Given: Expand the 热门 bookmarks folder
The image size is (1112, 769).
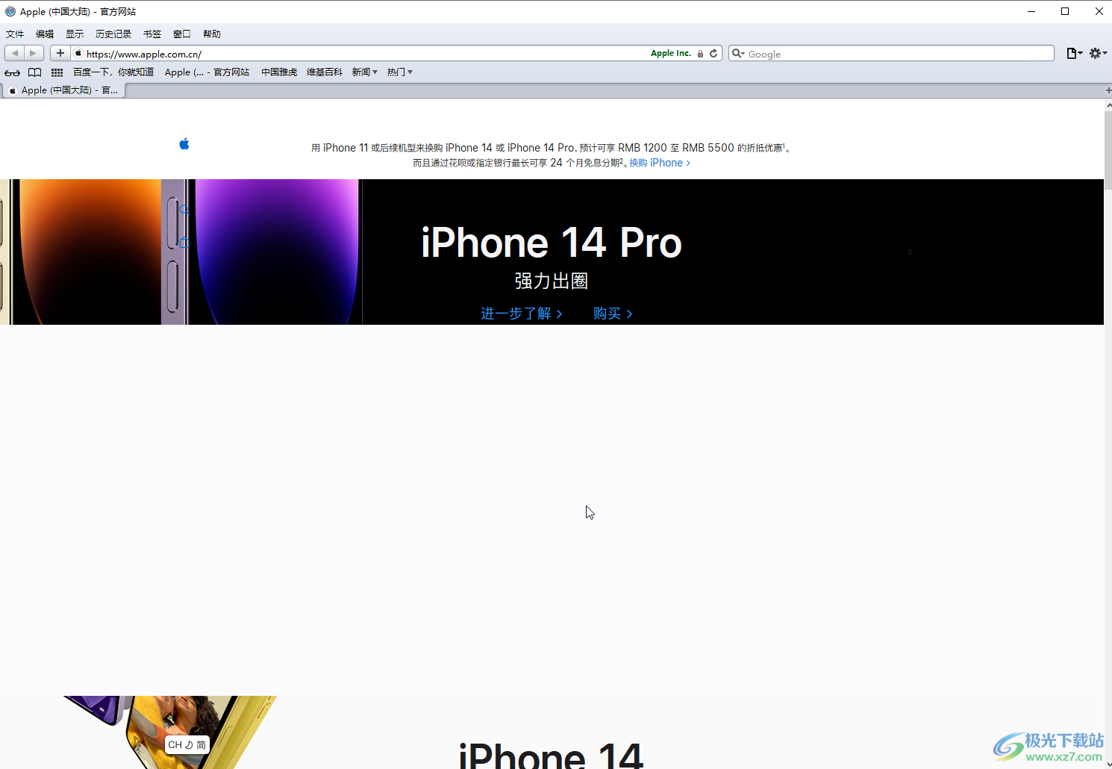Looking at the screenshot, I should [x=400, y=72].
